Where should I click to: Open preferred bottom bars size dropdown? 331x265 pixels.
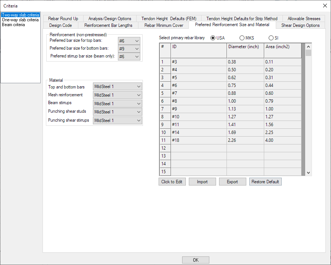(x=129, y=49)
